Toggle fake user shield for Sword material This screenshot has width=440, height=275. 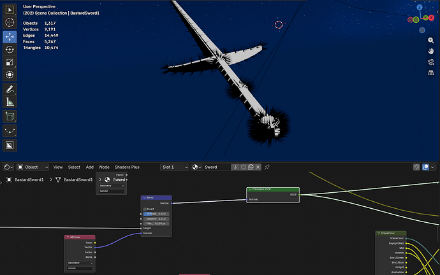click(x=244, y=167)
